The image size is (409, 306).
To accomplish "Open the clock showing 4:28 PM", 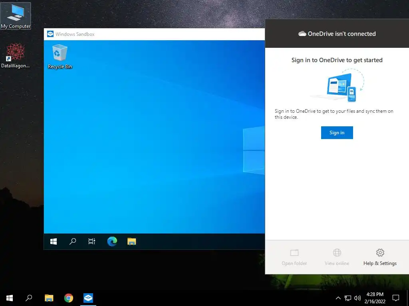I will (x=375, y=298).
